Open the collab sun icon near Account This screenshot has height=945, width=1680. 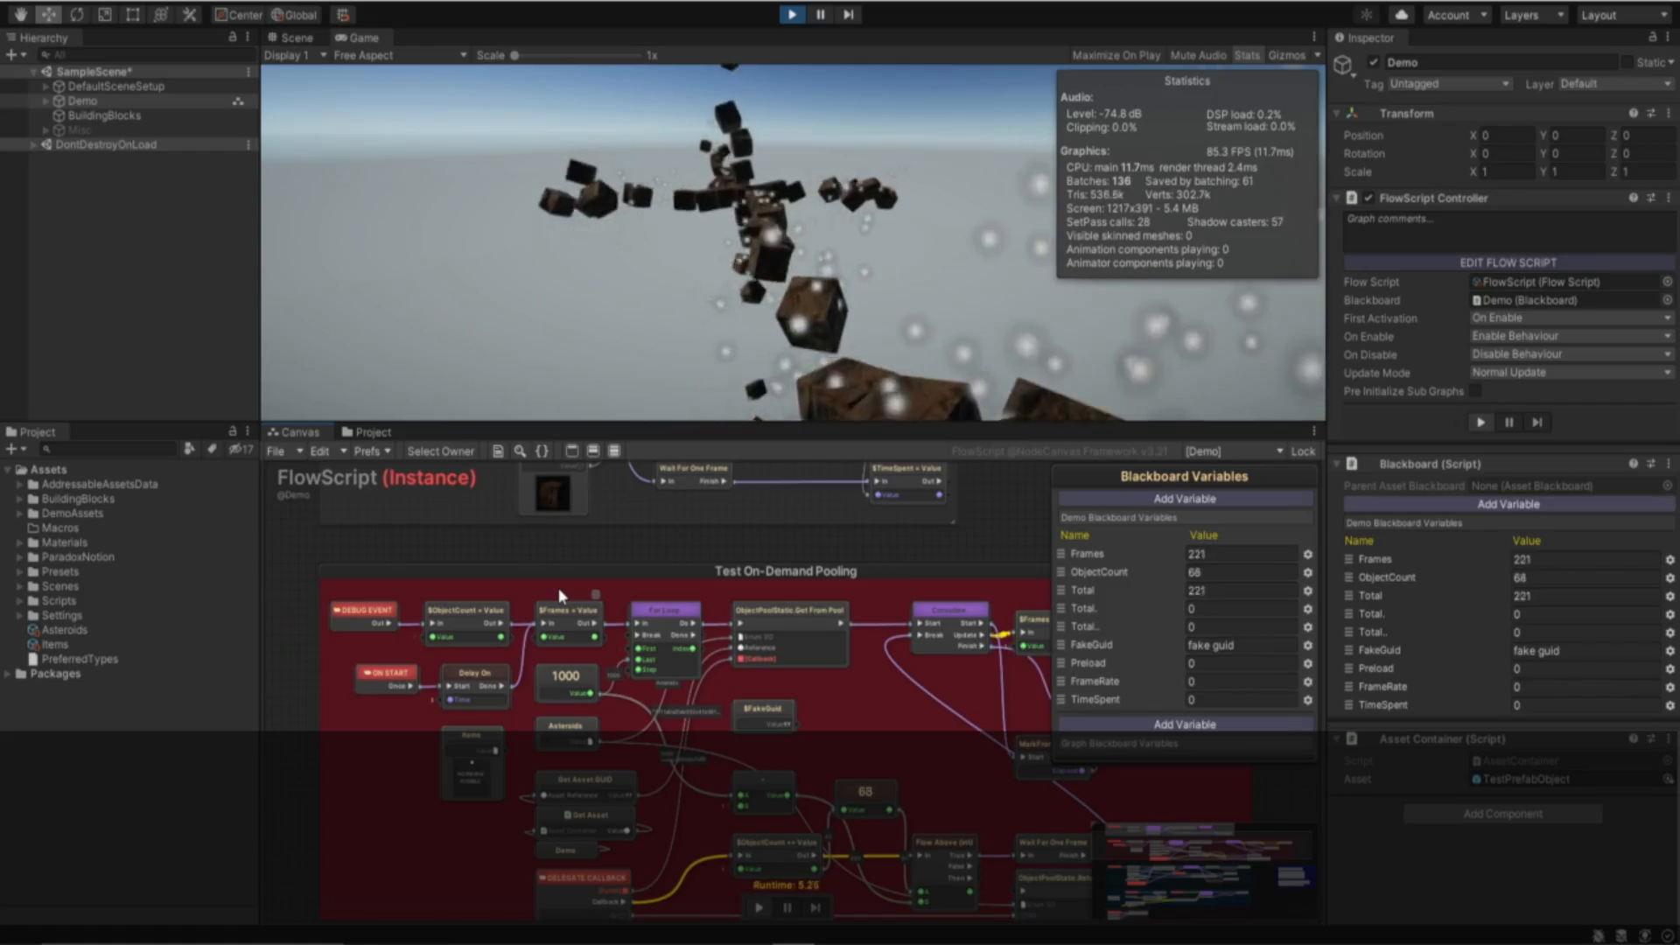tap(1367, 15)
